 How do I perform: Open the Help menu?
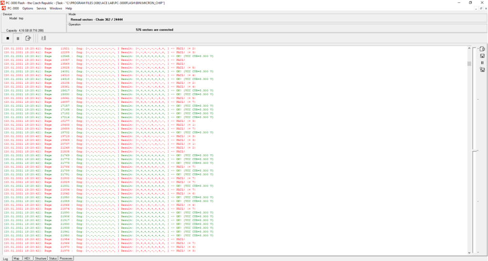tap(69, 8)
